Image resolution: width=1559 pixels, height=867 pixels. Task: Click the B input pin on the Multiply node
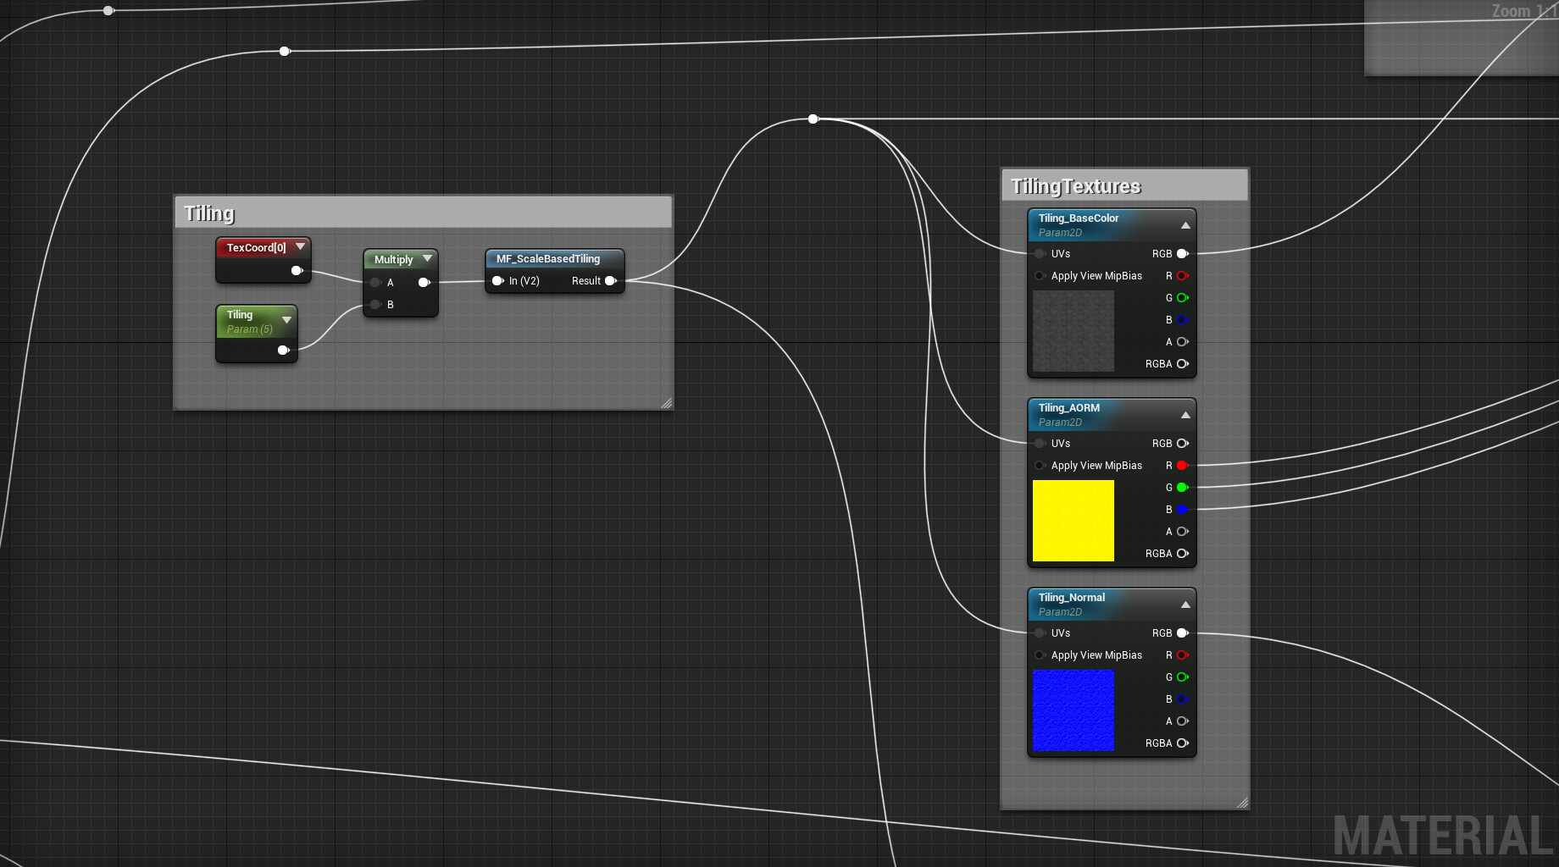coord(375,304)
